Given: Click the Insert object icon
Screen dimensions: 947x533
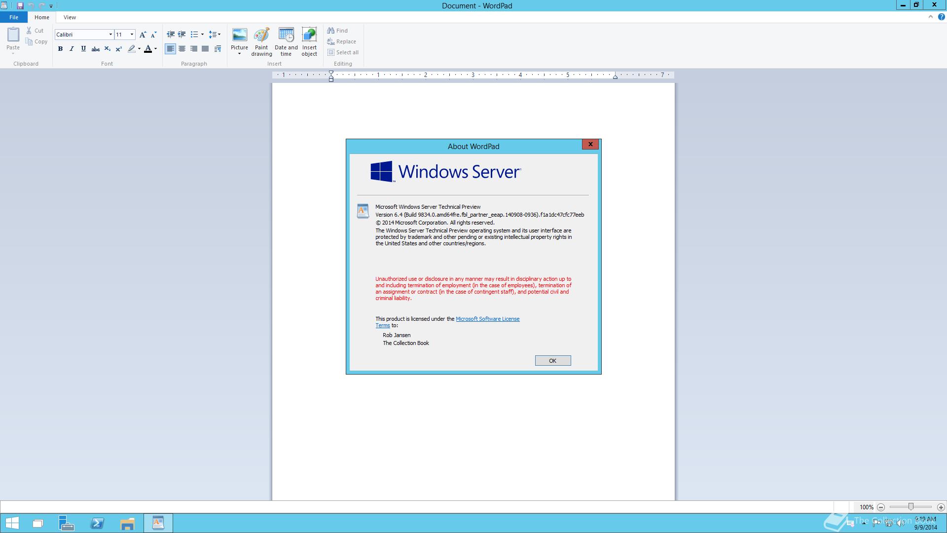Looking at the screenshot, I should pyautogui.click(x=309, y=35).
